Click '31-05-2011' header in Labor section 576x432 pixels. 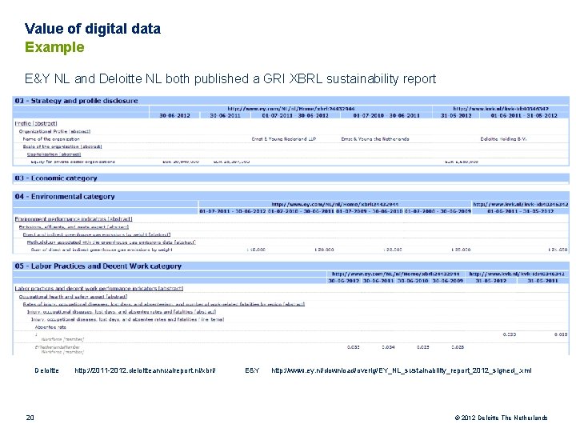(x=543, y=281)
